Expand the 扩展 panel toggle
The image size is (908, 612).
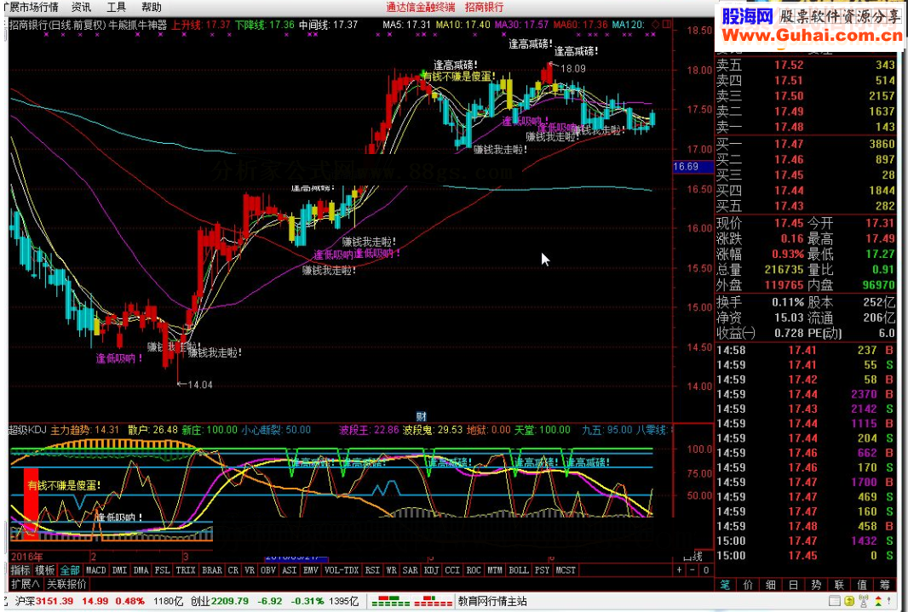(x=25, y=584)
